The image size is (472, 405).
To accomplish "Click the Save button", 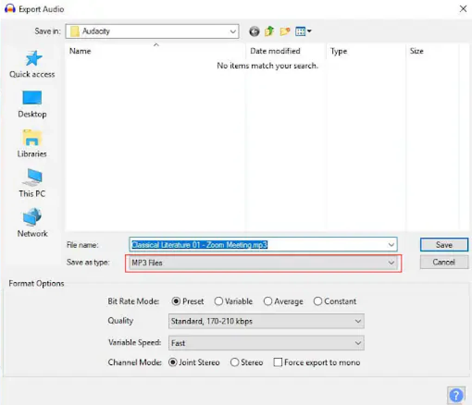I will point(443,245).
